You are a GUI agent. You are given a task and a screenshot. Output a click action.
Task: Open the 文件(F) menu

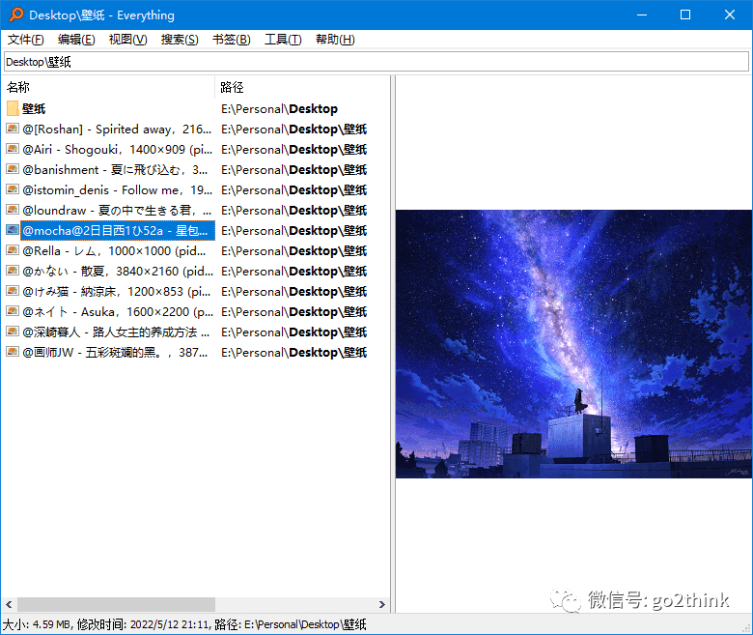coord(26,40)
